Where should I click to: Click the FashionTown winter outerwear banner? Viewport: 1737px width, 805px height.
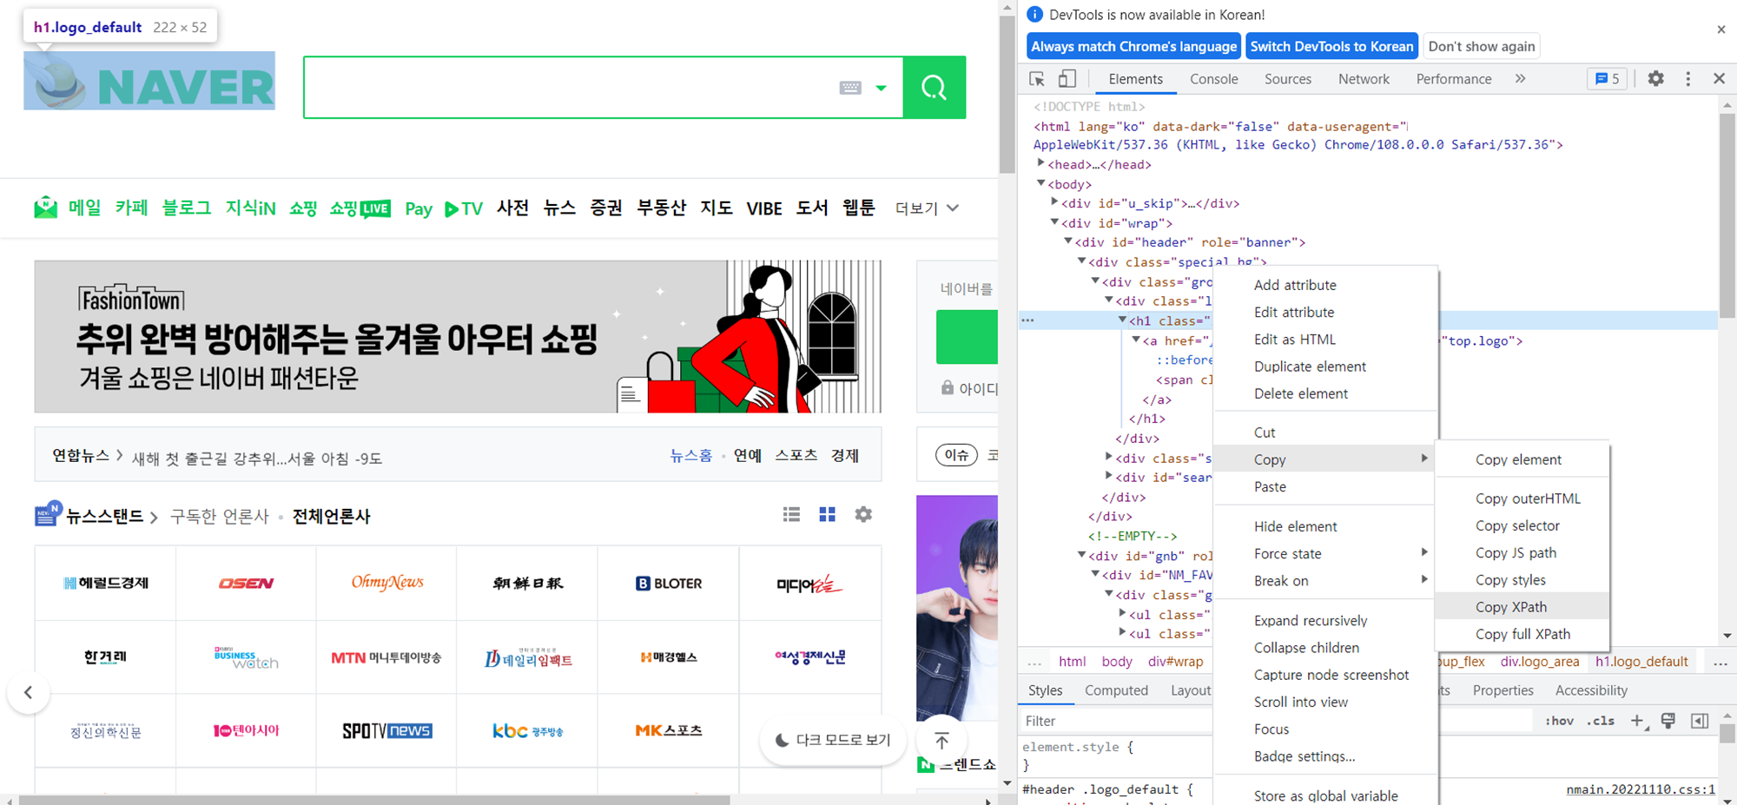[x=458, y=336]
